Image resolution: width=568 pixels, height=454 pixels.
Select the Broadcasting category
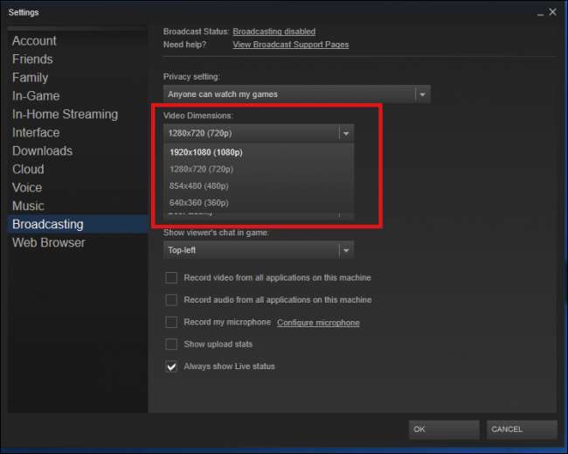pyautogui.click(x=78, y=224)
